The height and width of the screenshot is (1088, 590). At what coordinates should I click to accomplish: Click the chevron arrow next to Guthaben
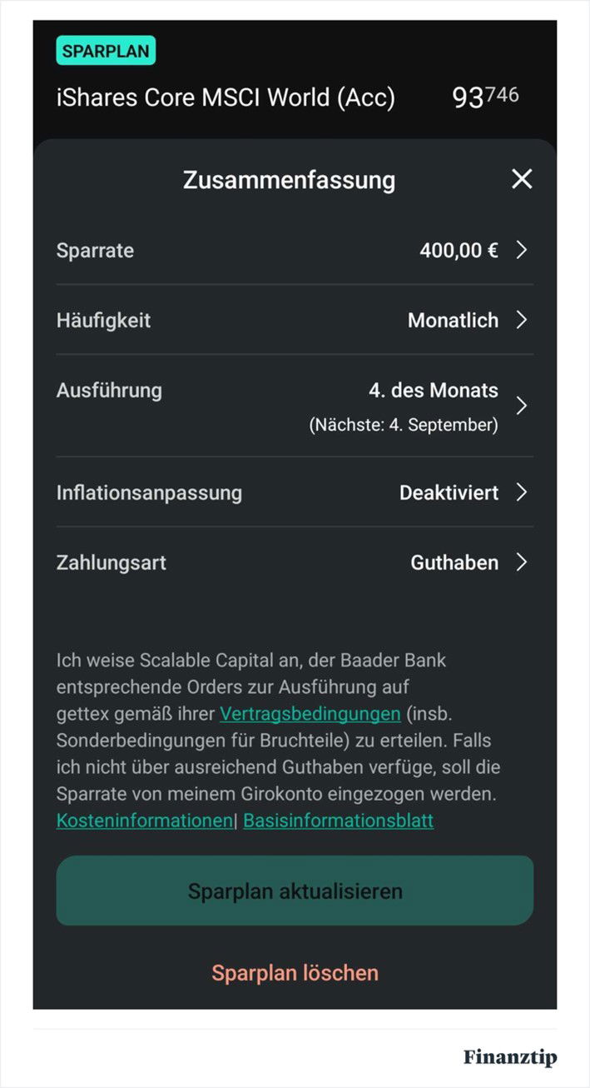[x=522, y=562]
